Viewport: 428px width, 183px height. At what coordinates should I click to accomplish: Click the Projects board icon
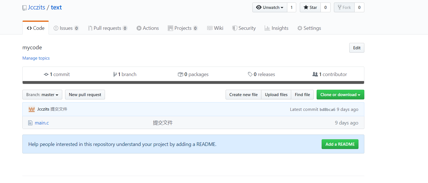tap(170, 28)
